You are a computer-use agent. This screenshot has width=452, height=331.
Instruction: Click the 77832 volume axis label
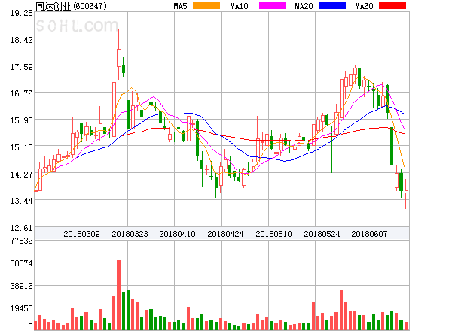pos(15,241)
